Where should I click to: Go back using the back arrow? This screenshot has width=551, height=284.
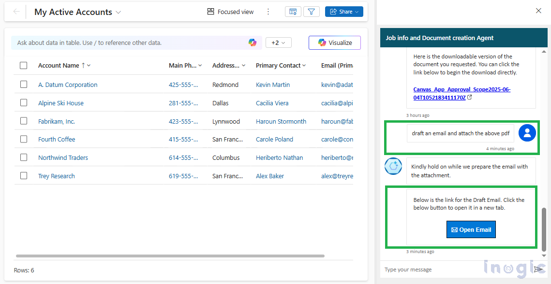(x=16, y=12)
